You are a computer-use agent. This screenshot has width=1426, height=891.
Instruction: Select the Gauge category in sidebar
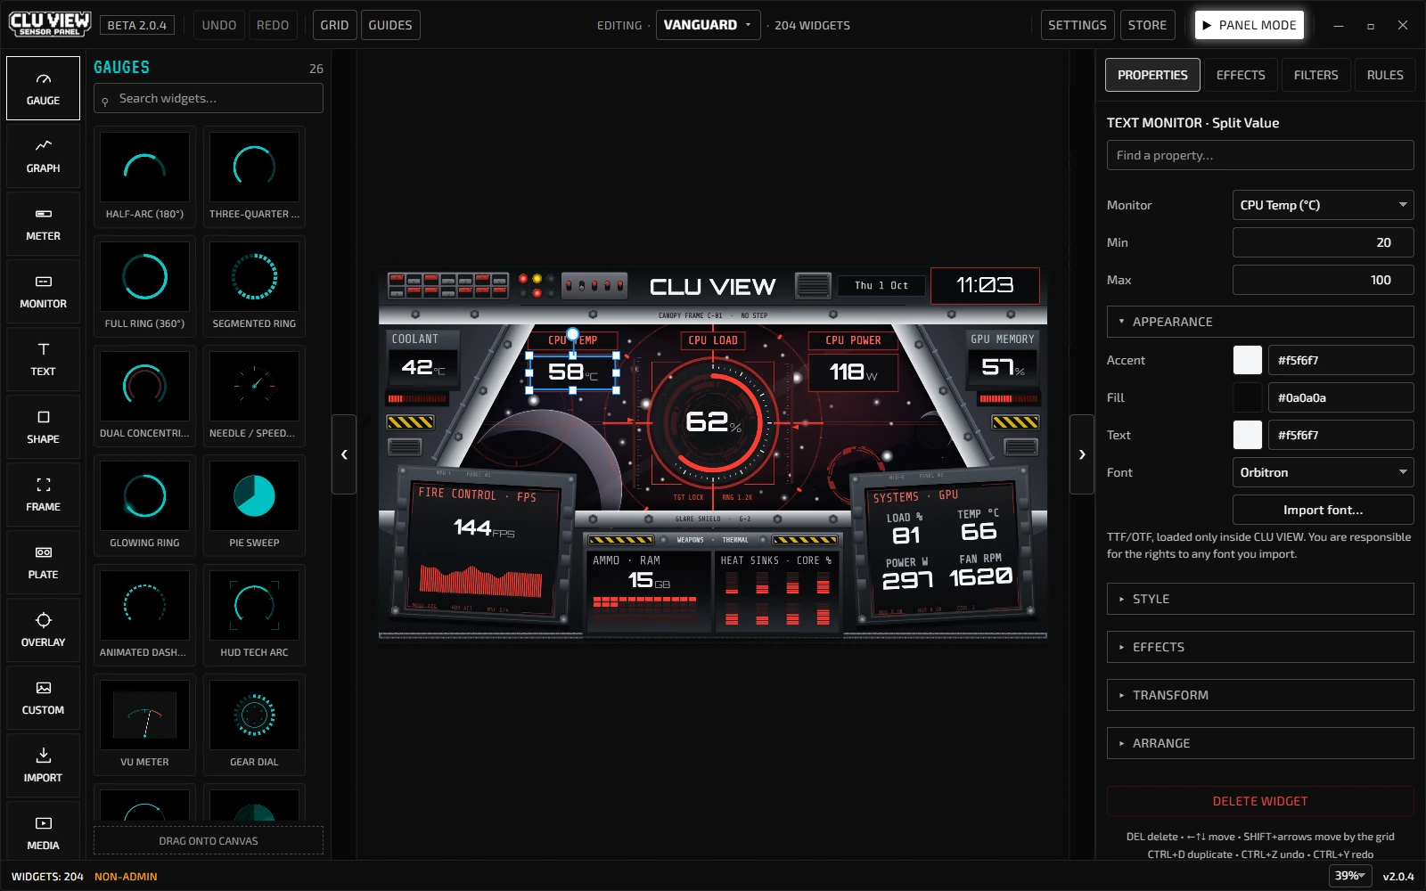43,88
